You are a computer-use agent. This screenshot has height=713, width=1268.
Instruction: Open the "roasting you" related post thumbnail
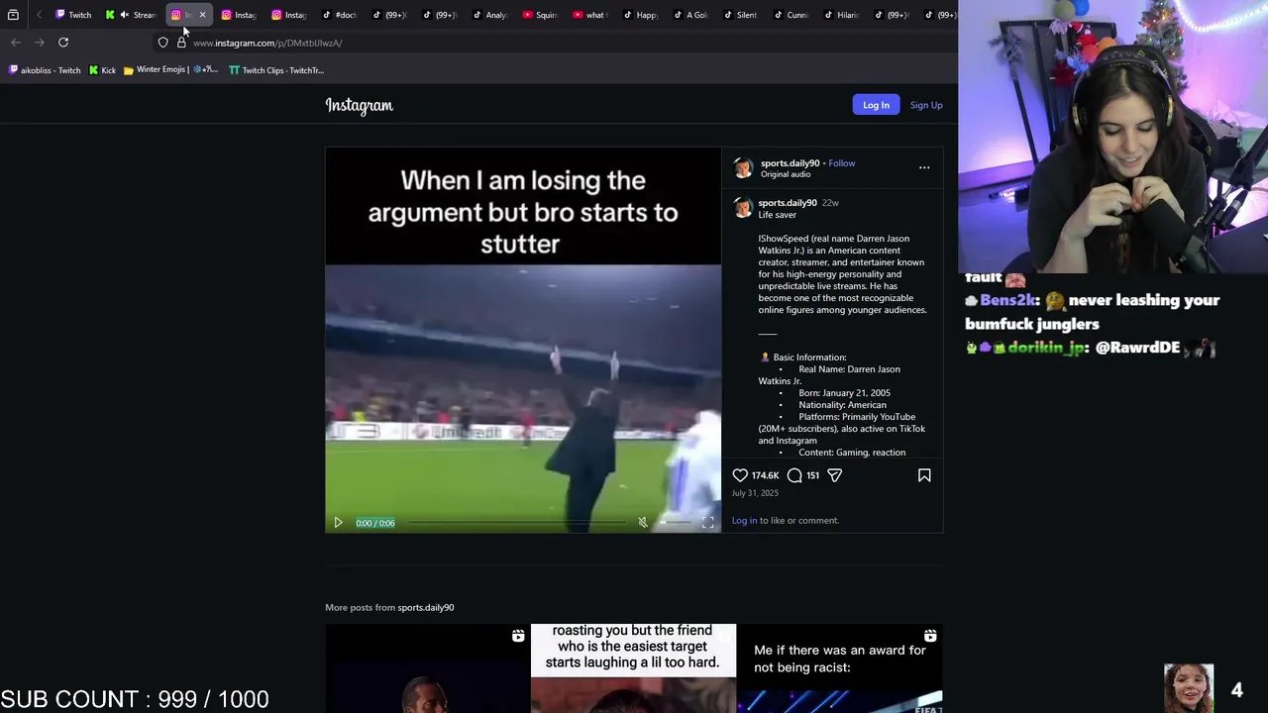coord(633,668)
